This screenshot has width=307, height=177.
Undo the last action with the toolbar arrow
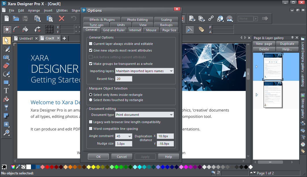point(74,19)
